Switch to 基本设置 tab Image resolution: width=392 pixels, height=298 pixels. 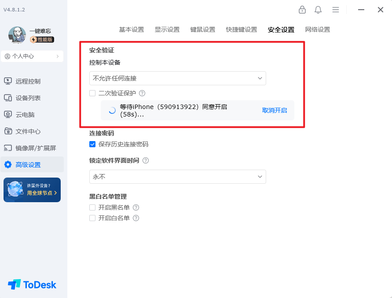pos(132,30)
